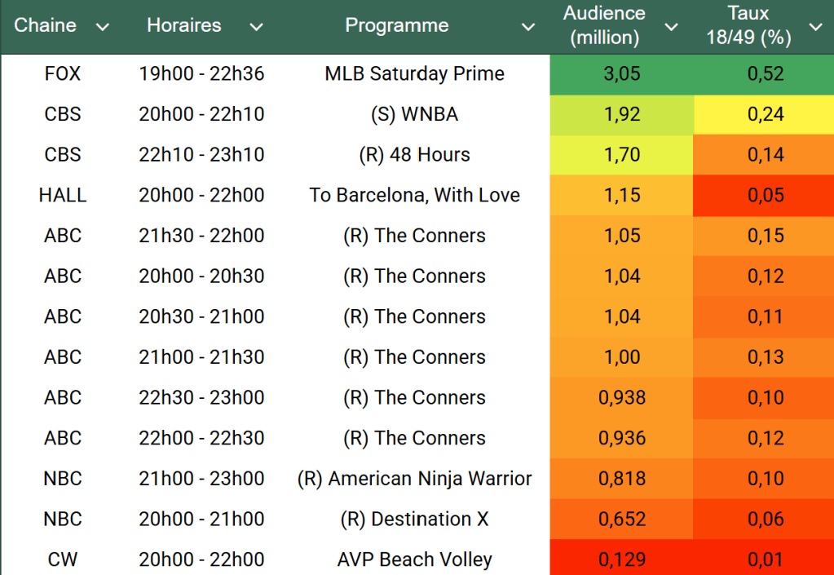834x575 pixels.
Task: Click the Audience (million) dropdown chevron
Action: (x=671, y=27)
